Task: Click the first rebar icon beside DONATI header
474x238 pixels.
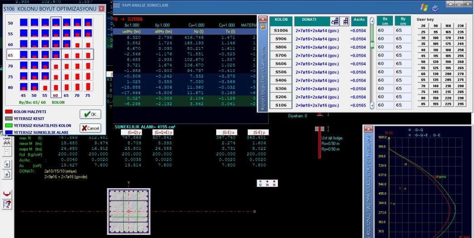Action: click(x=336, y=21)
